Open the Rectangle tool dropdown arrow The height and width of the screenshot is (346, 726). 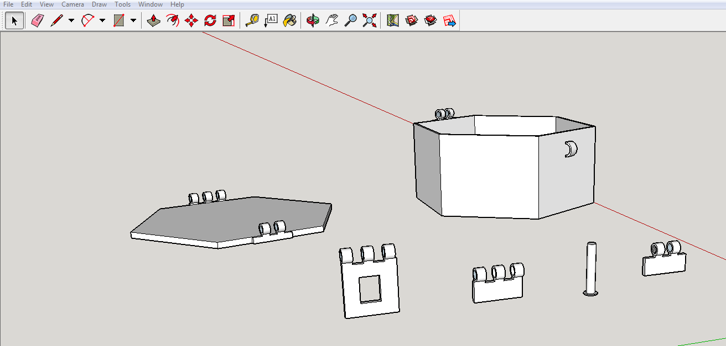point(133,20)
